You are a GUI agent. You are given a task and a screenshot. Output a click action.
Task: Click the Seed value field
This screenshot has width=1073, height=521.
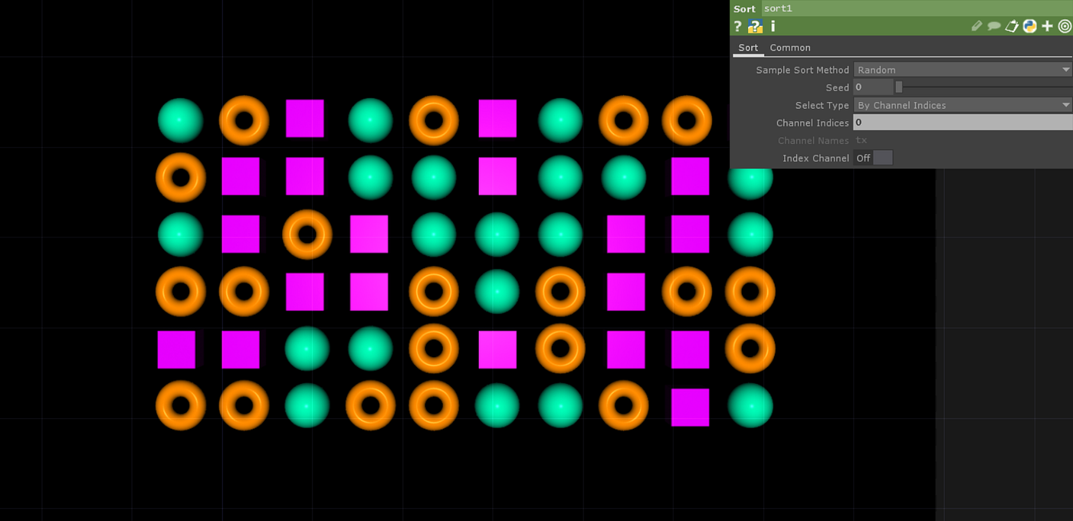873,87
